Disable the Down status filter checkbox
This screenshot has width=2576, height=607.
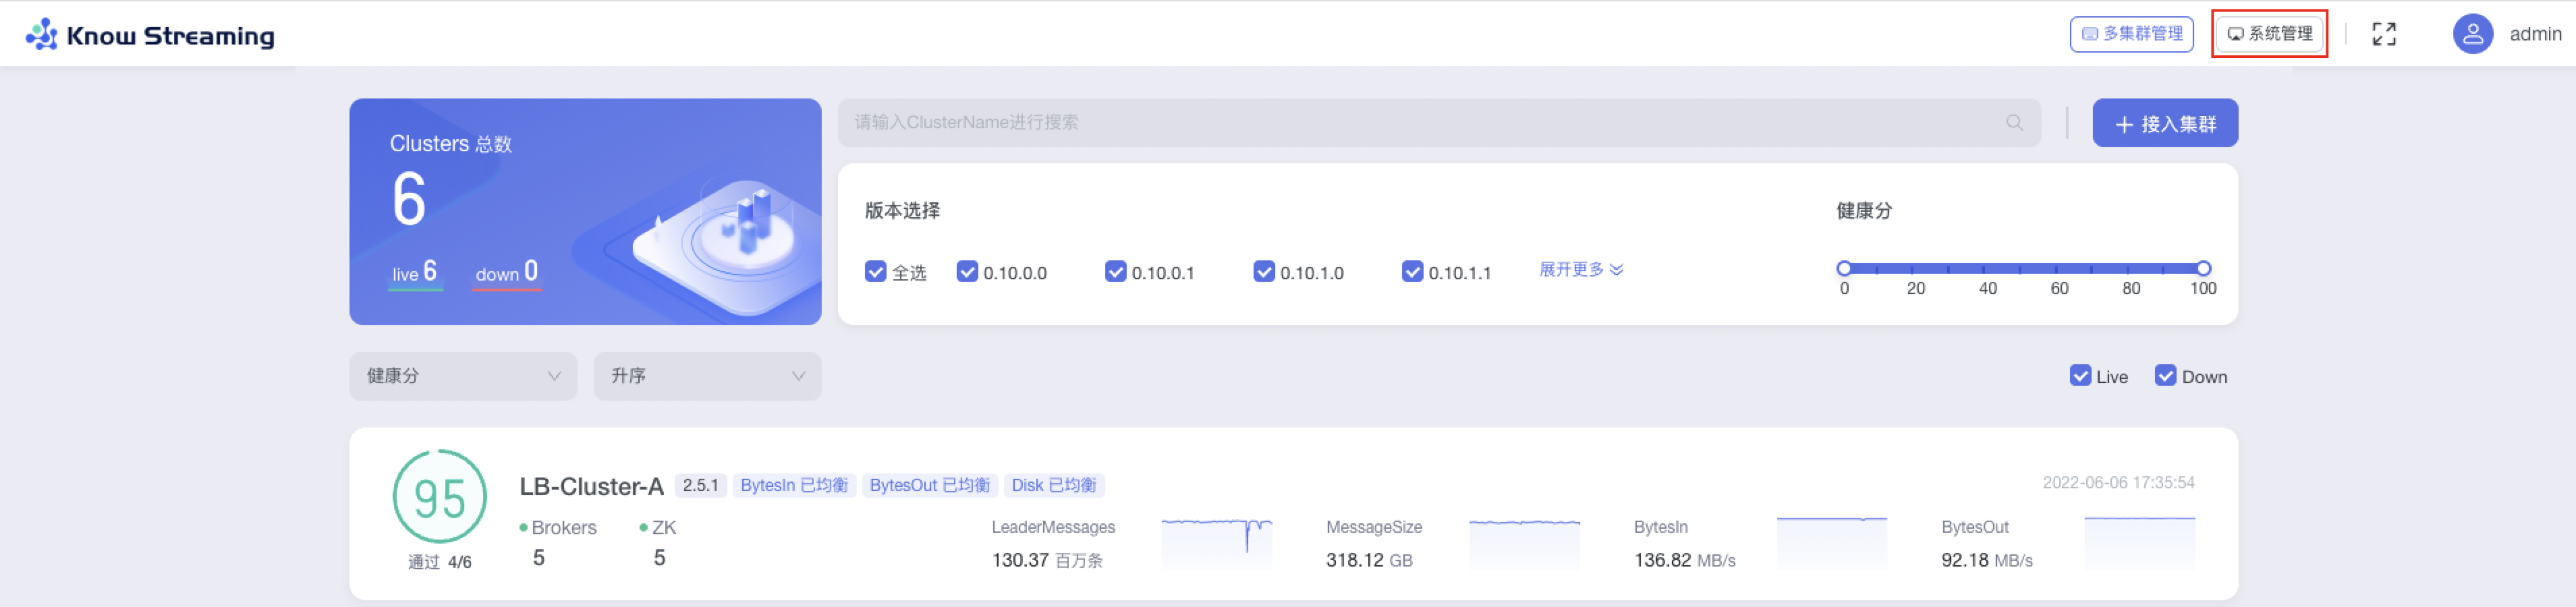pyautogui.click(x=2164, y=376)
